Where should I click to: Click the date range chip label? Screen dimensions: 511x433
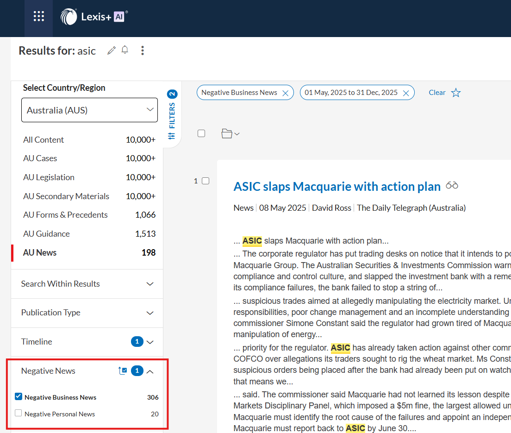[x=351, y=93]
